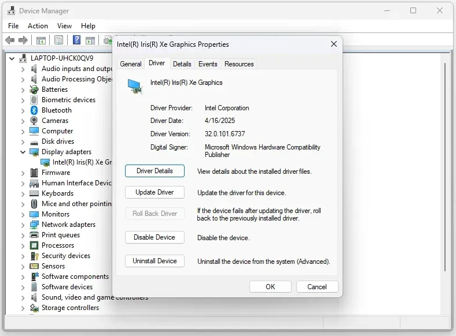Switch to the Details tab
Screen dimensions: 456x336
(182, 64)
